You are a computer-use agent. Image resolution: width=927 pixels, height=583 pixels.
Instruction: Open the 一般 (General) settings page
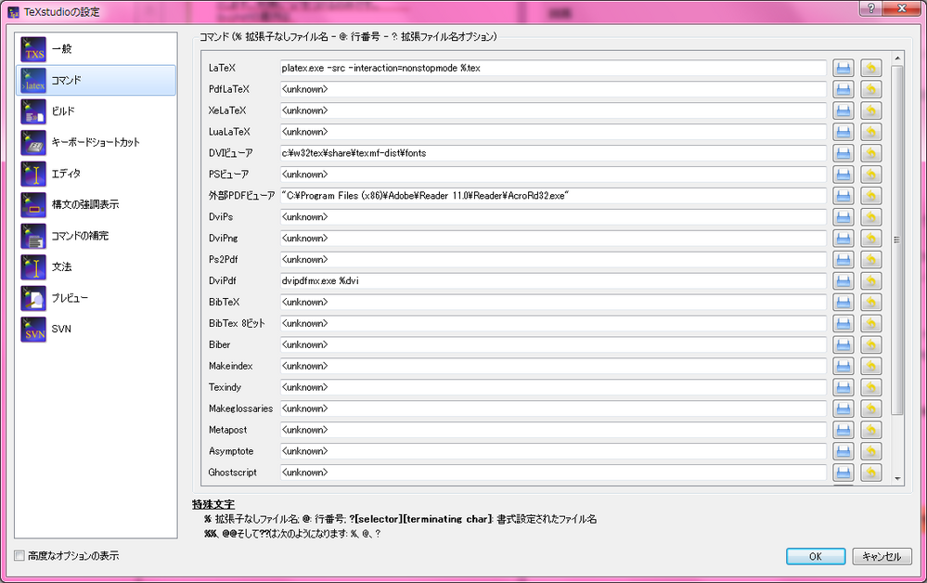click(96, 49)
